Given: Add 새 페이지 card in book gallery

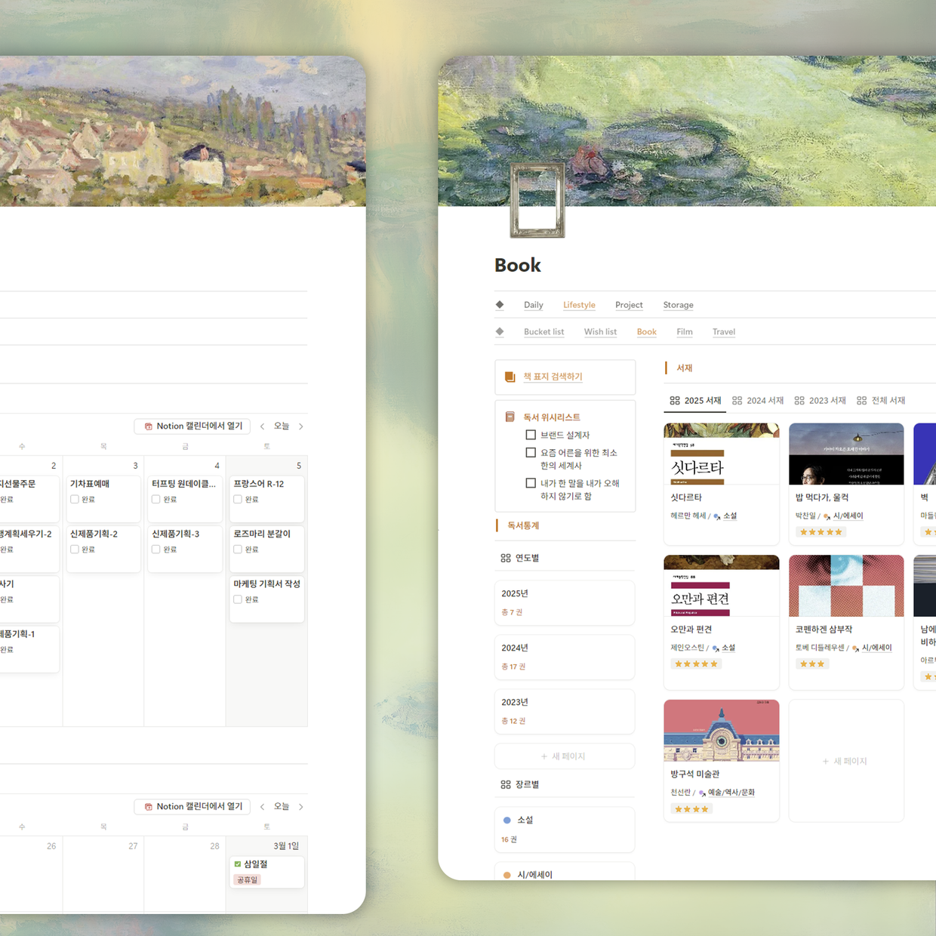Looking at the screenshot, I should click(846, 761).
